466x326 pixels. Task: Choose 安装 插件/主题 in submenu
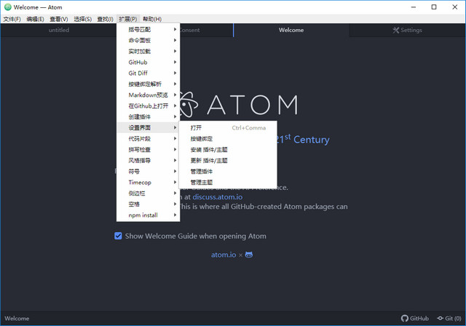(x=228, y=150)
